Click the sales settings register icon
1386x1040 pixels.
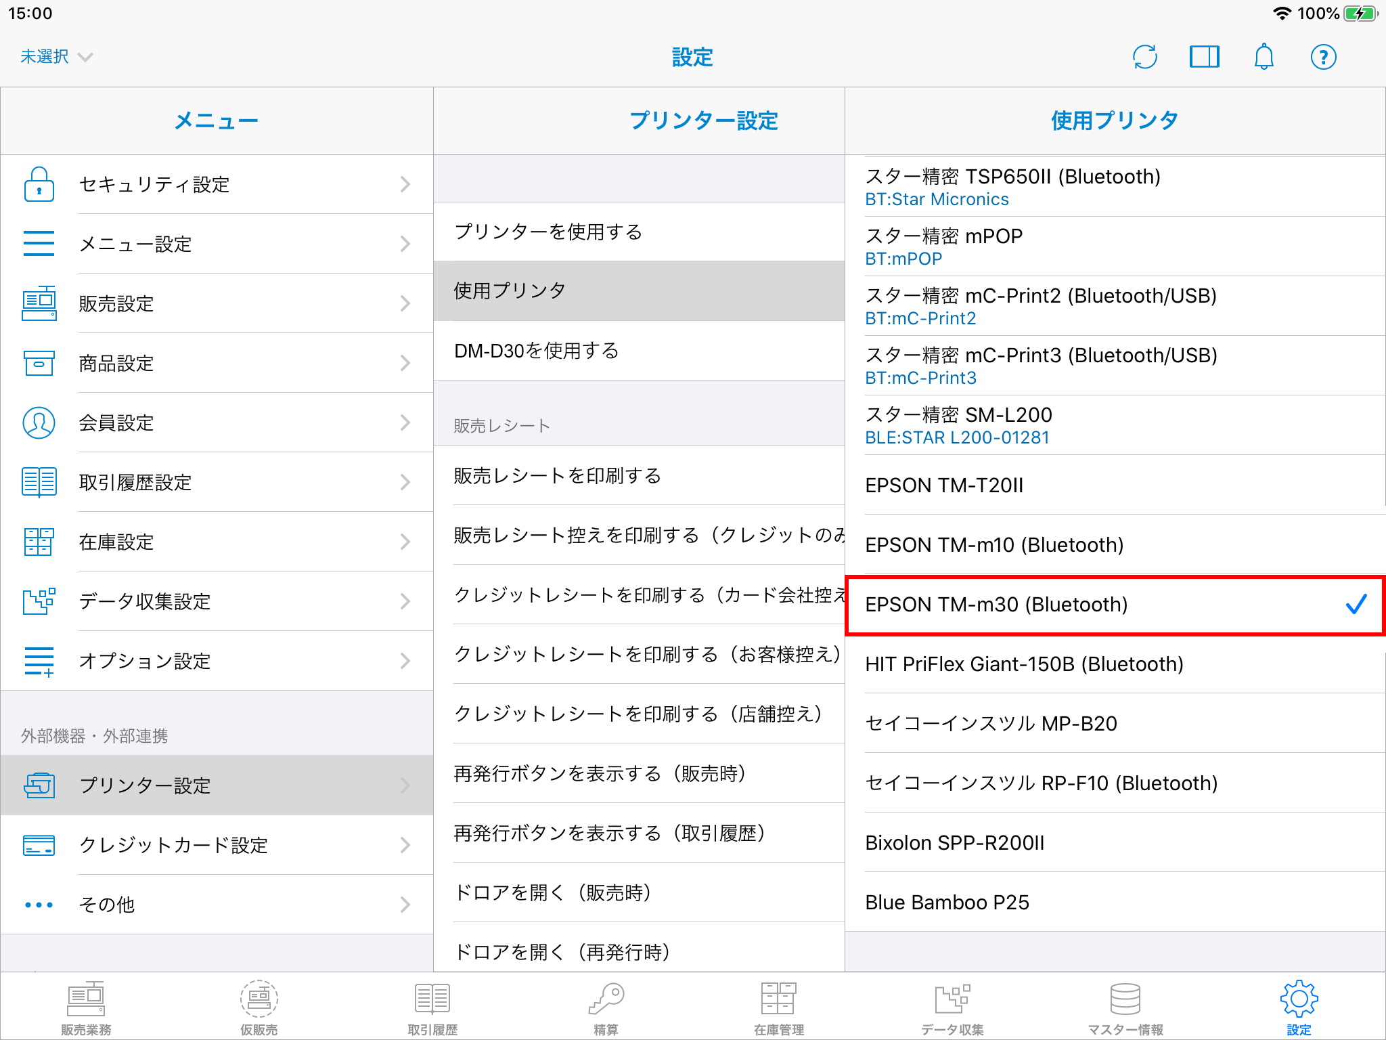39,303
